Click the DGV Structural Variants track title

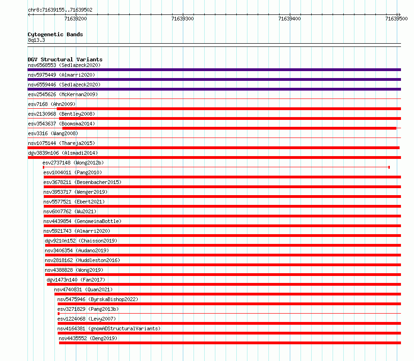tap(65, 59)
